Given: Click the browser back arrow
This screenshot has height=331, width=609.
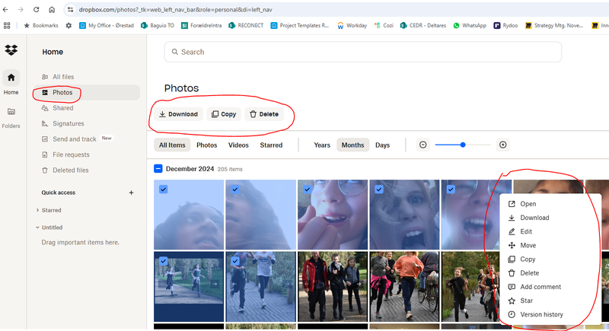Looking at the screenshot, I should 5,9.
